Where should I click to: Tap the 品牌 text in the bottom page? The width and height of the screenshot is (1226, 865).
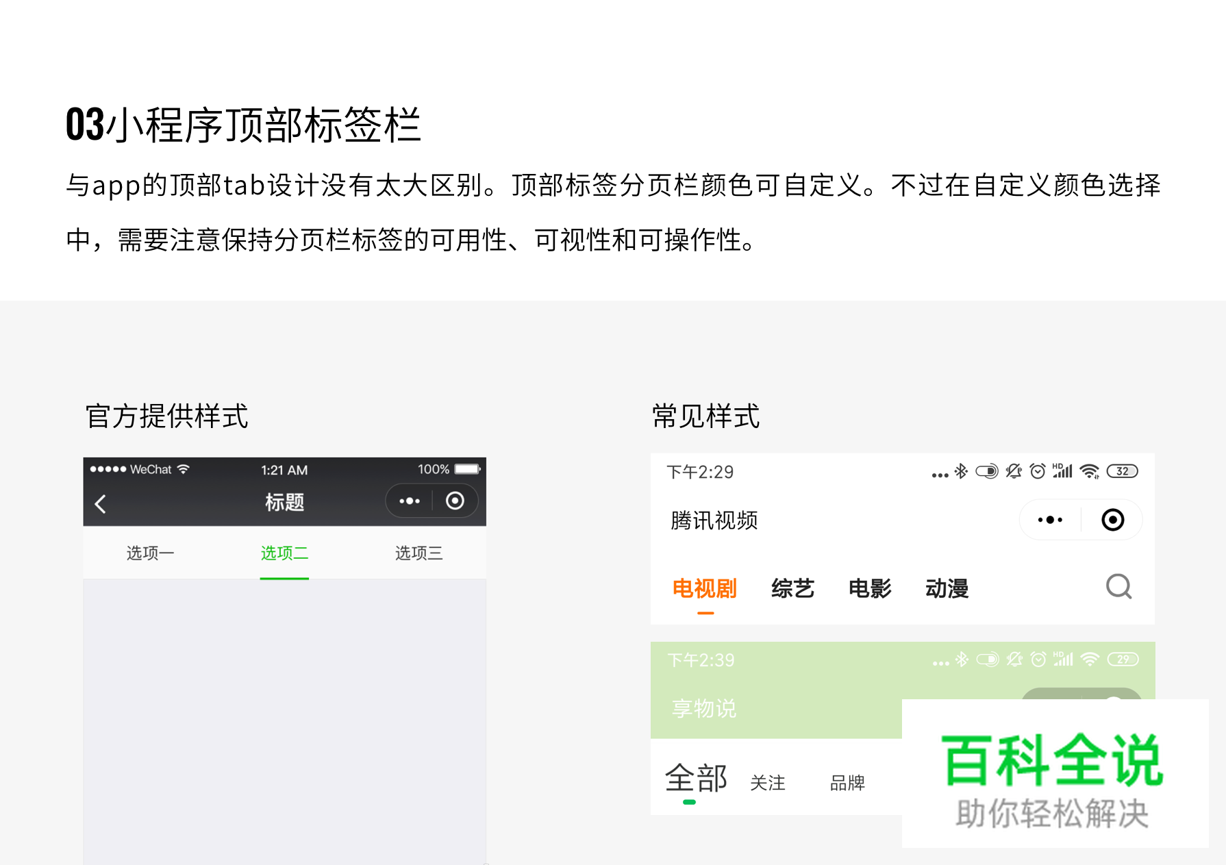[847, 783]
